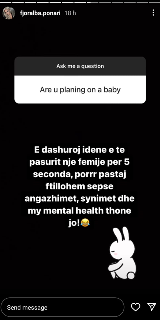
Task: Tap the white bunny sticker
Action: coord(122,253)
